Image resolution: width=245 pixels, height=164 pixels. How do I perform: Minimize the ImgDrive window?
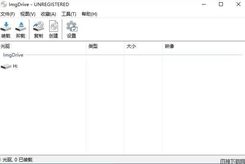pyautogui.click(x=204, y=4)
